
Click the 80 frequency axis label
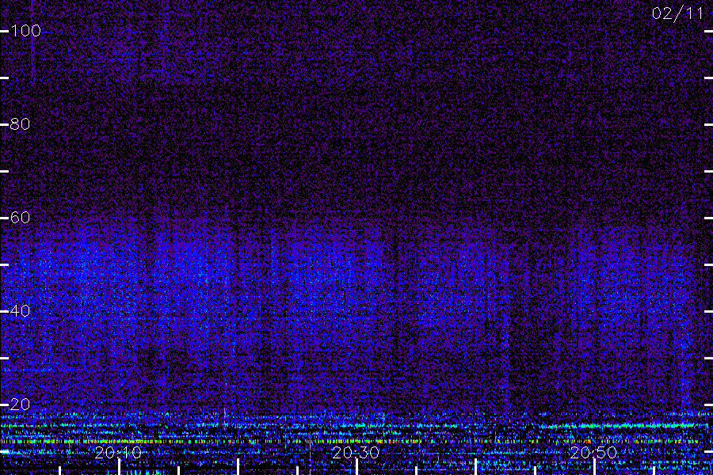tap(20, 124)
